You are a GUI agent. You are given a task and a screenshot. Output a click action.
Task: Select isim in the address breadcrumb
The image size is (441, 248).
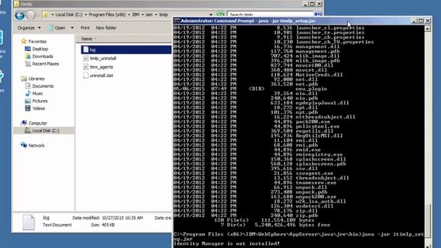149,14
